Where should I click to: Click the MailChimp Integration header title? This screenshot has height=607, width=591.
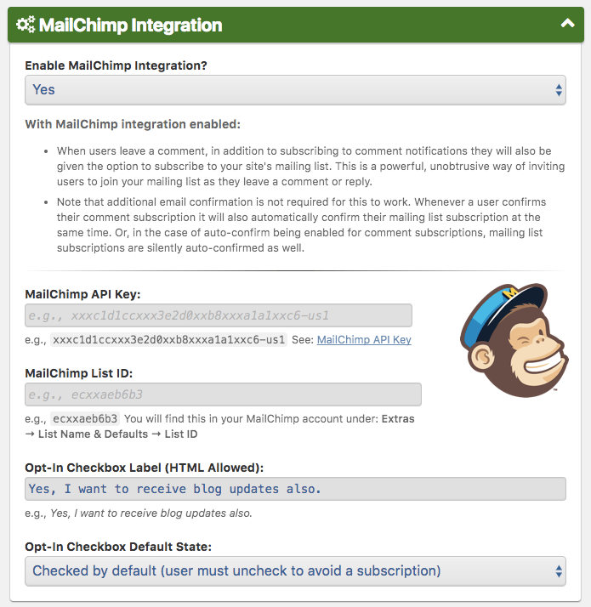(x=130, y=26)
